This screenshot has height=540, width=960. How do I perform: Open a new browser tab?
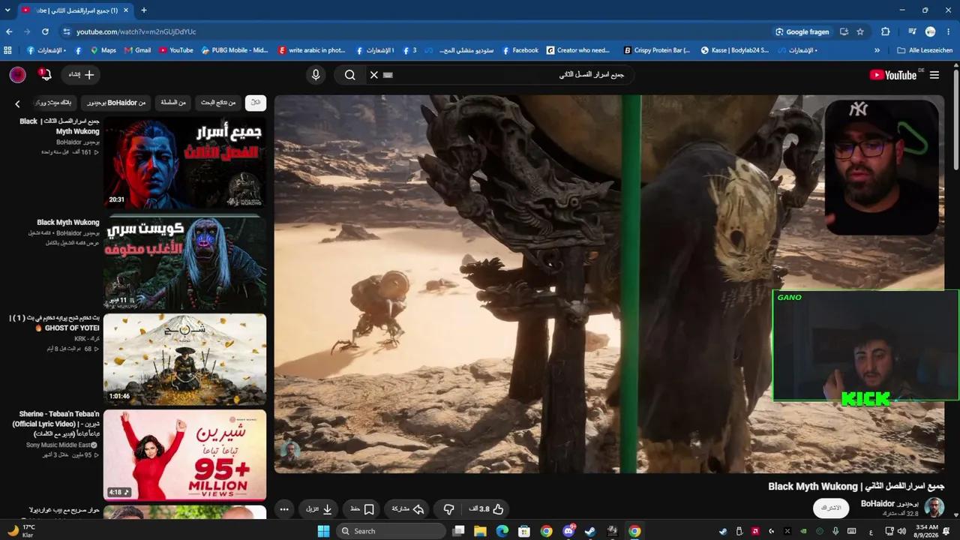point(144,10)
